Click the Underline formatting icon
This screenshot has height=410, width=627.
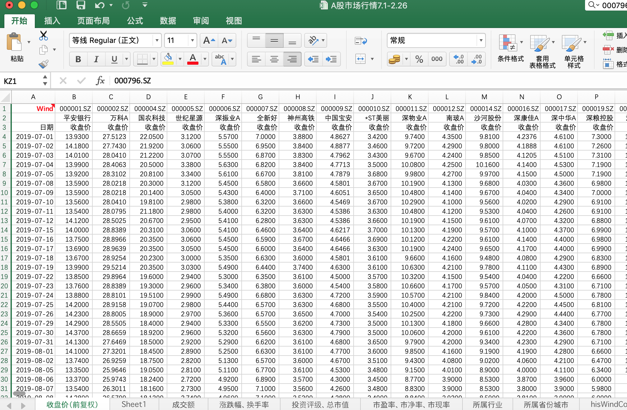(114, 60)
